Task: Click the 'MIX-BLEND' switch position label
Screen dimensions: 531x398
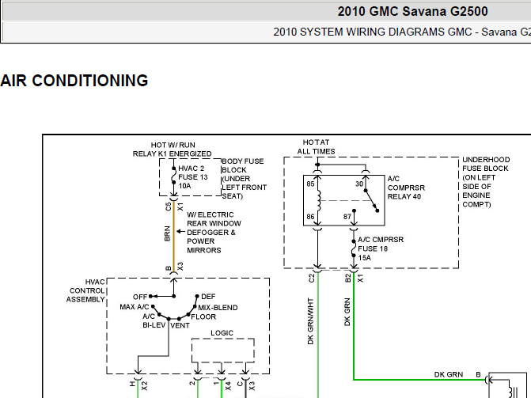Action: pyautogui.click(x=218, y=308)
